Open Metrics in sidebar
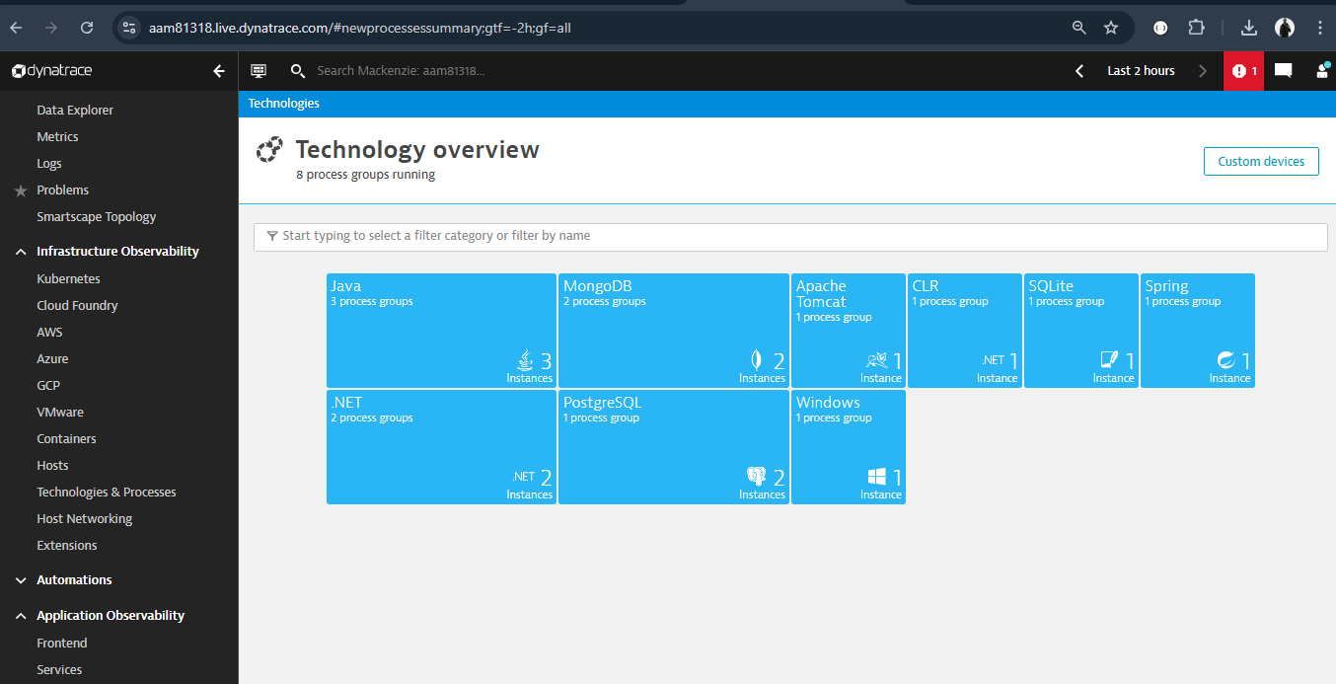This screenshot has width=1336, height=684. point(57,137)
